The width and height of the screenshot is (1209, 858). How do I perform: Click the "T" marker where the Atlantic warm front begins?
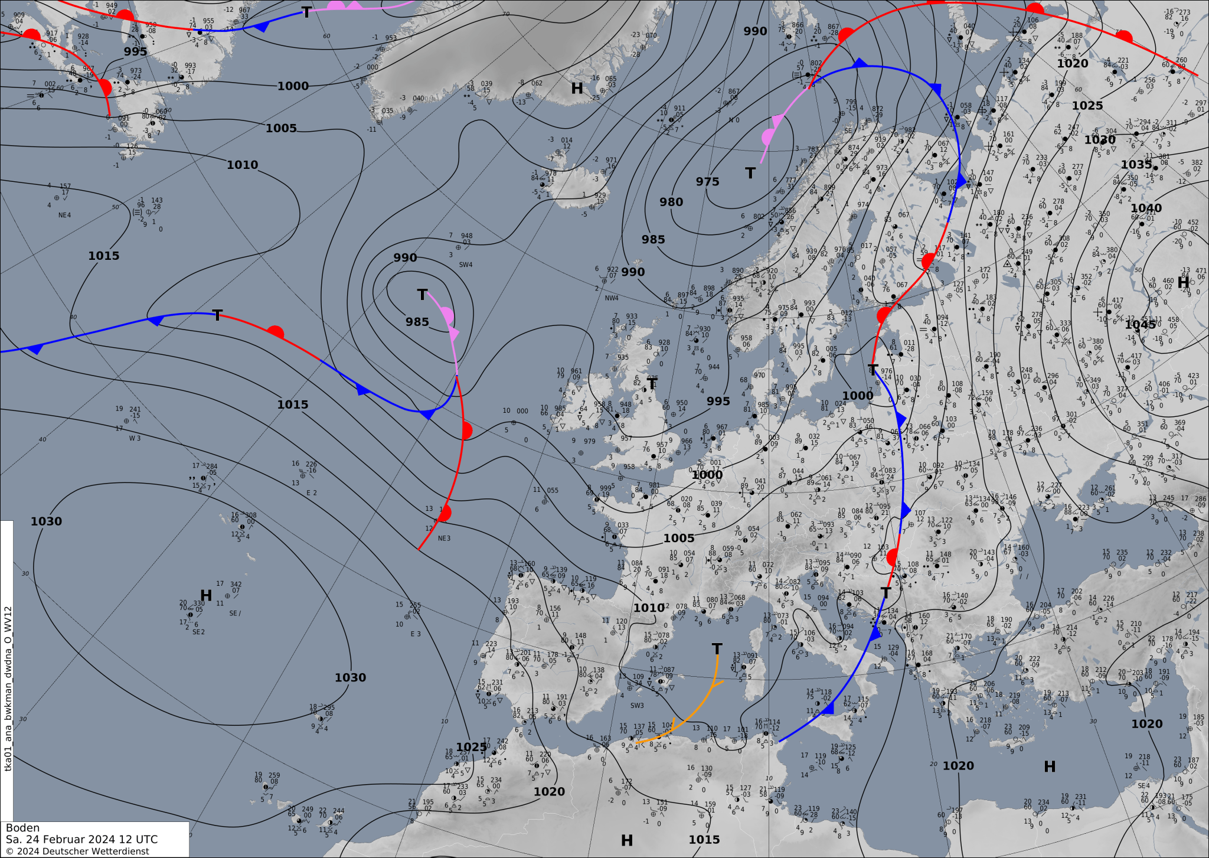(x=217, y=315)
